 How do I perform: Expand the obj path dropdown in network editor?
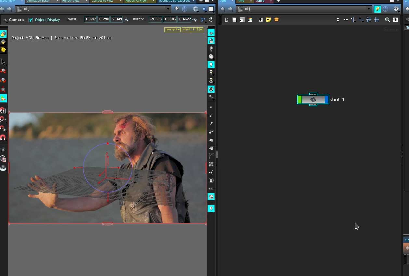[368, 9]
